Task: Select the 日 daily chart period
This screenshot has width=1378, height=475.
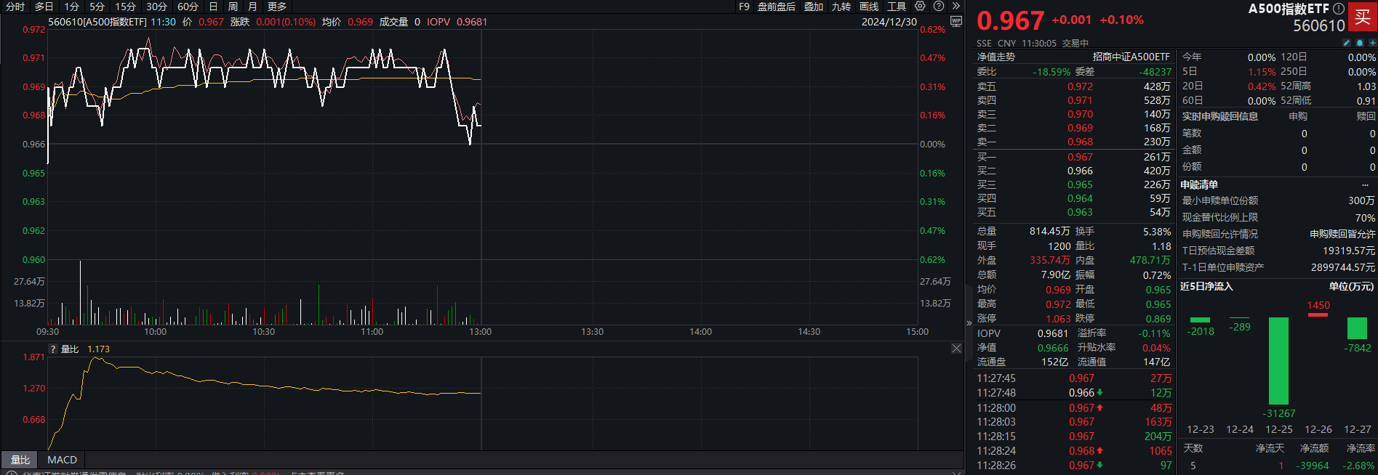Action: click(x=213, y=7)
